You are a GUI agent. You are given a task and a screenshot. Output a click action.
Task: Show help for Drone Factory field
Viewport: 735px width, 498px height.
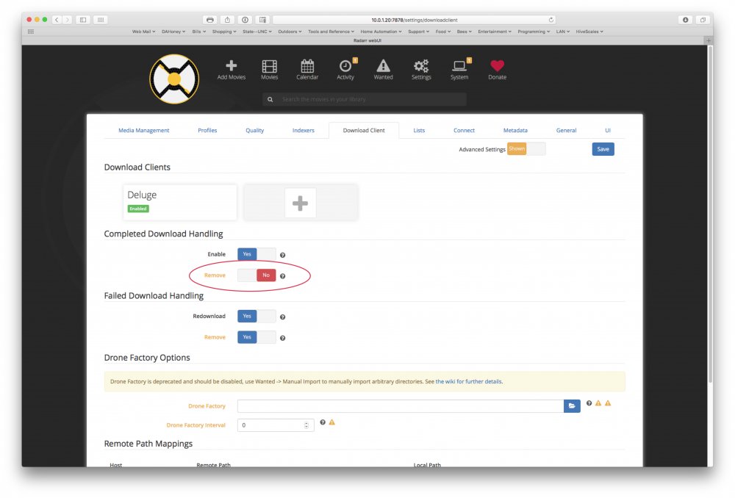pos(589,403)
